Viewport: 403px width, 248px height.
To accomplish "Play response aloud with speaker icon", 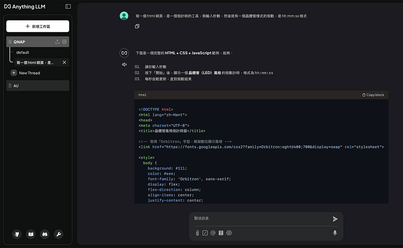I will (125, 64).
